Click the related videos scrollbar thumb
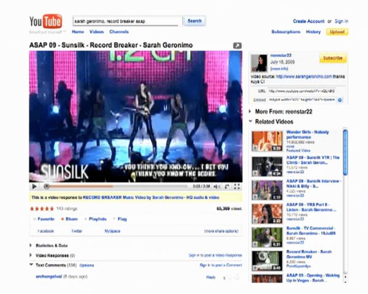Image resolution: width=368 pixels, height=294 pixels. [x=345, y=153]
